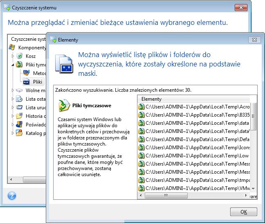The height and width of the screenshot is (223, 265).
Task: Expand the Lista ostatnich tree node
Action: click(x=13, y=99)
